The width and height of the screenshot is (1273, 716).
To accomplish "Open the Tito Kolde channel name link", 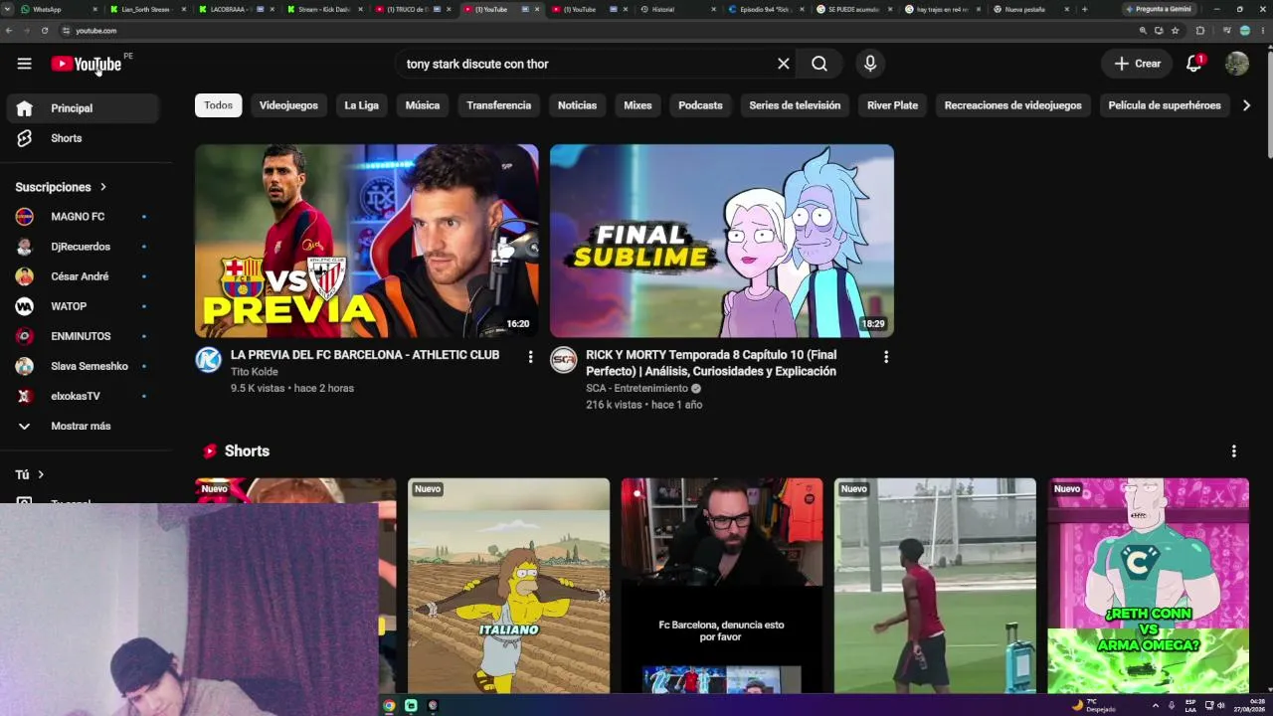I will (x=255, y=372).
